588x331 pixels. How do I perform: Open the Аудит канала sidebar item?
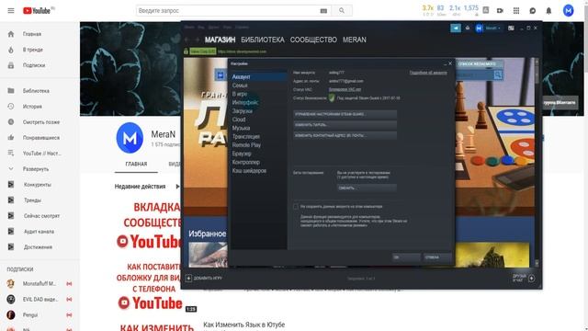tap(40, 232)
